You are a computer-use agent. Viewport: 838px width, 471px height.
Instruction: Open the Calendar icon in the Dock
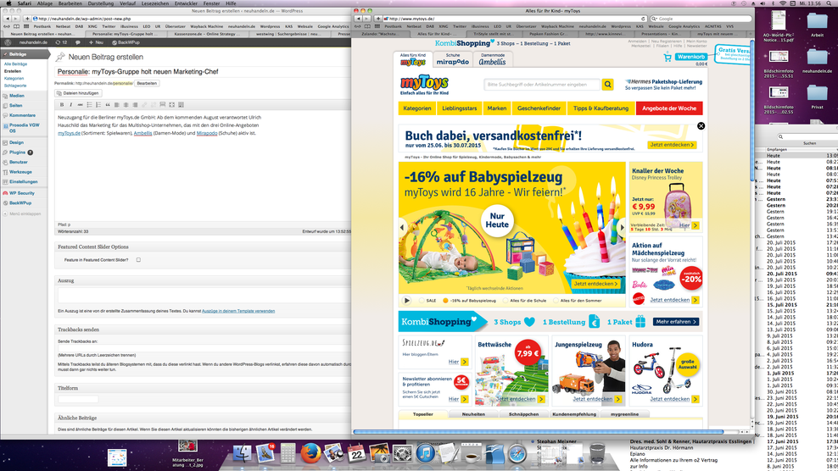pos(356,453)
